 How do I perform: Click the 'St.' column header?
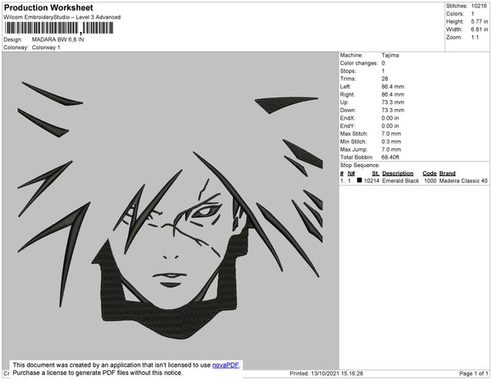tap(376, 174)
